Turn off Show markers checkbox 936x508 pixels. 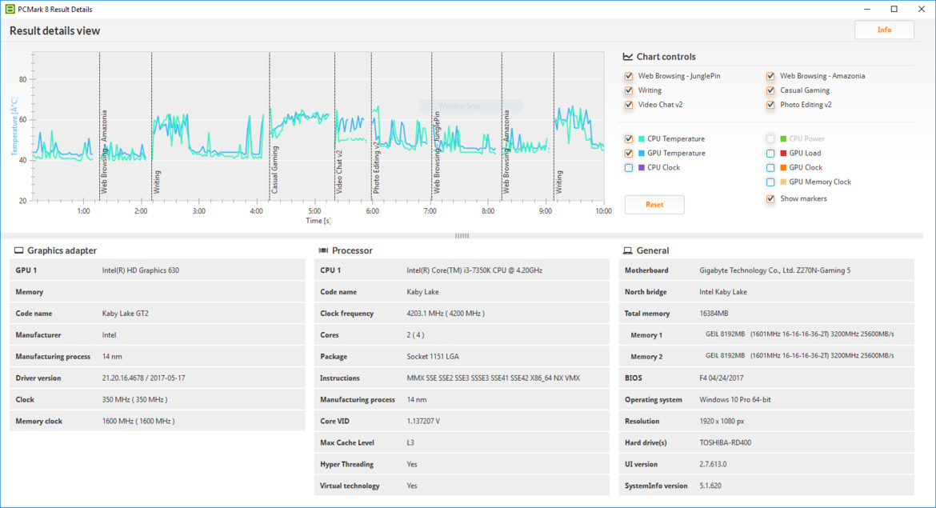pyautogui.click(x=770, y=198)
